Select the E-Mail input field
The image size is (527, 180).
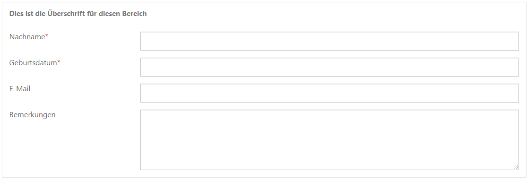(x=329, y=93)
